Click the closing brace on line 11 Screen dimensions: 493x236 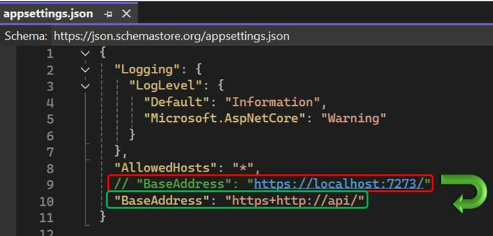click(x=102, y=216)
